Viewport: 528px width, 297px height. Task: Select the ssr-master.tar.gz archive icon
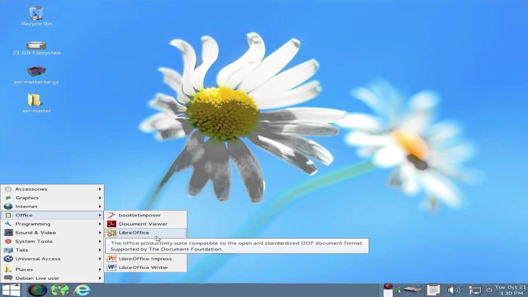pos(36,71)
